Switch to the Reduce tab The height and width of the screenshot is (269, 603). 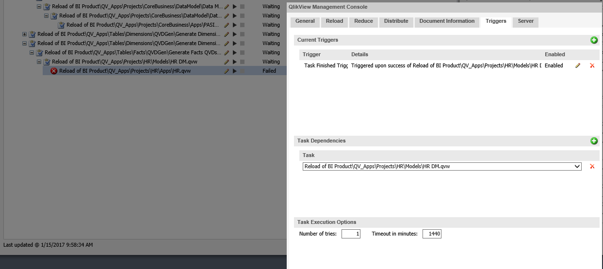coord(364,21)
